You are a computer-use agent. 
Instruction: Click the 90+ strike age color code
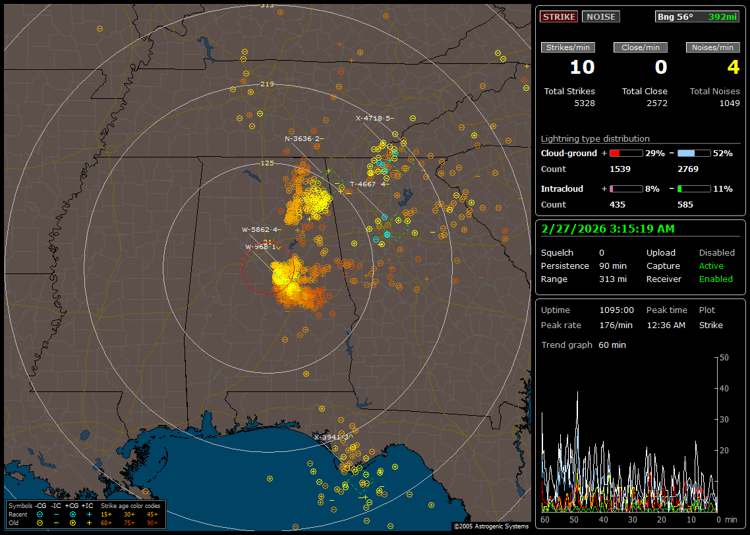click(x=152, y=522)
